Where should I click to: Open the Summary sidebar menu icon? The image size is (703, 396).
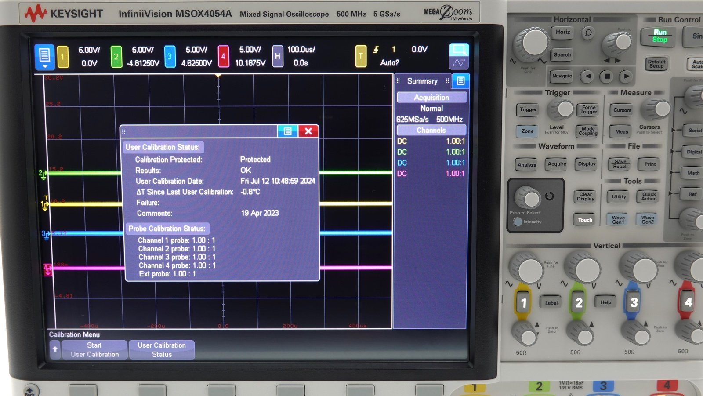[x=460, y=81]
